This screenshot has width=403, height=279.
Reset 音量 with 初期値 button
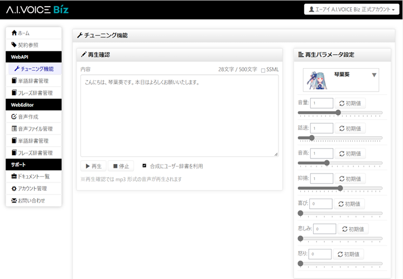[x=350, y=103]
